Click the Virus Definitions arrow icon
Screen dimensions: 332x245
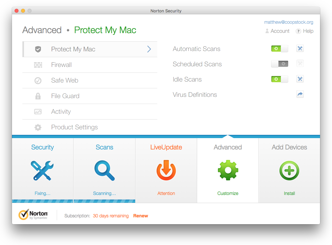click(x=300, y=94)
